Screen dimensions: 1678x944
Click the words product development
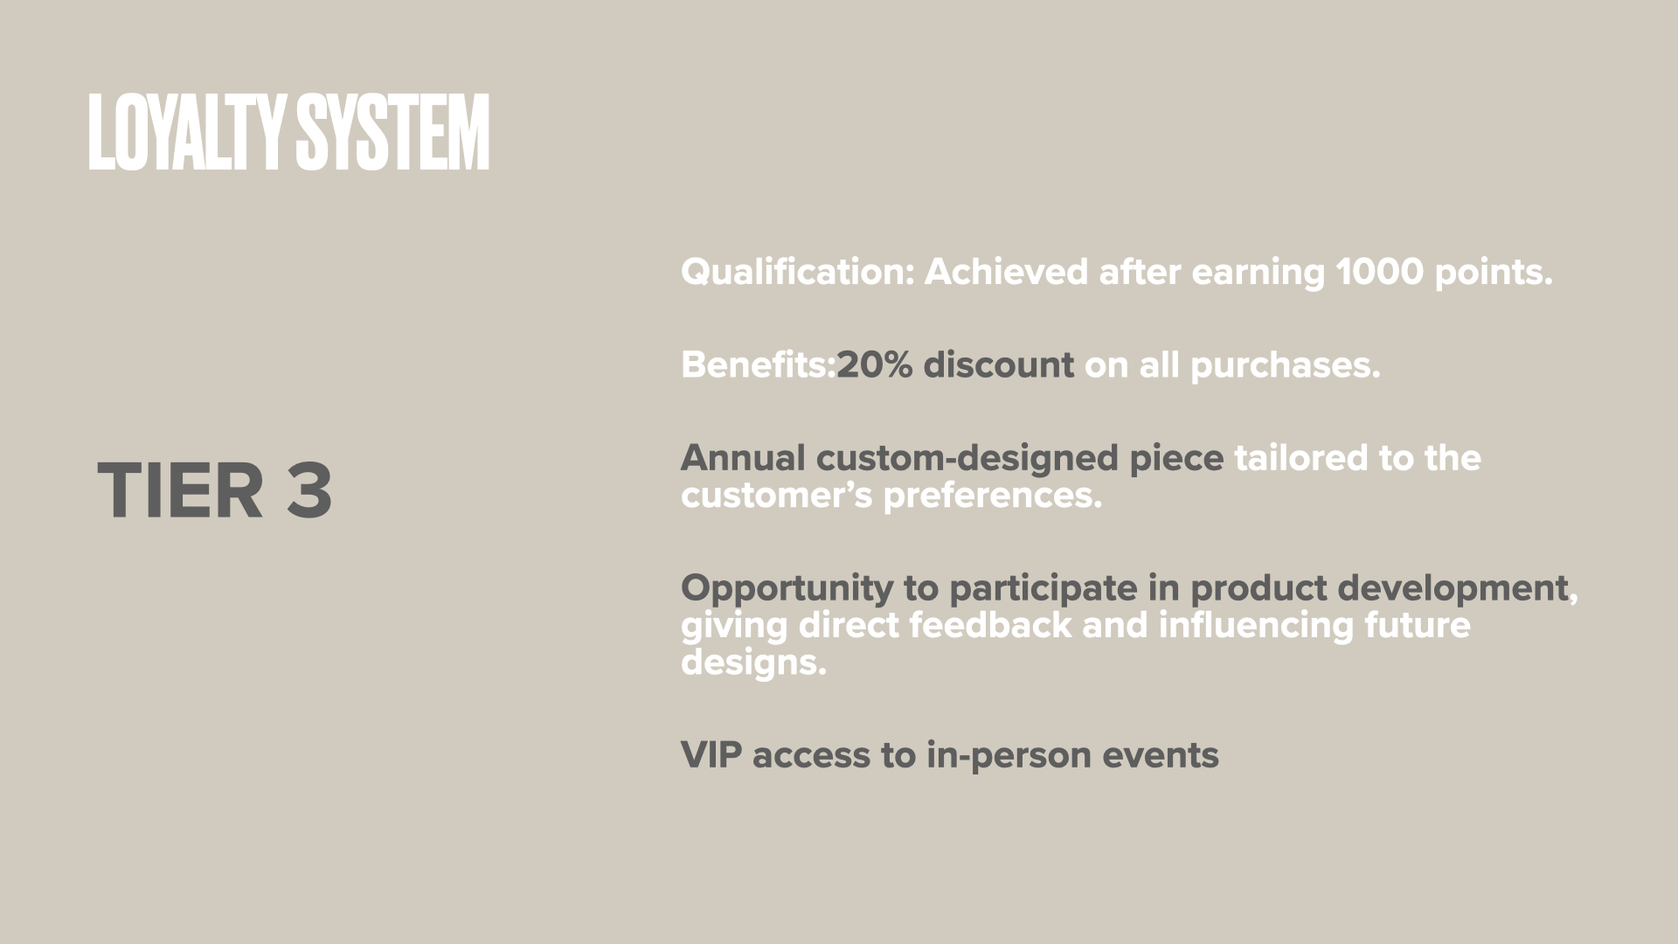(1379, 588)
